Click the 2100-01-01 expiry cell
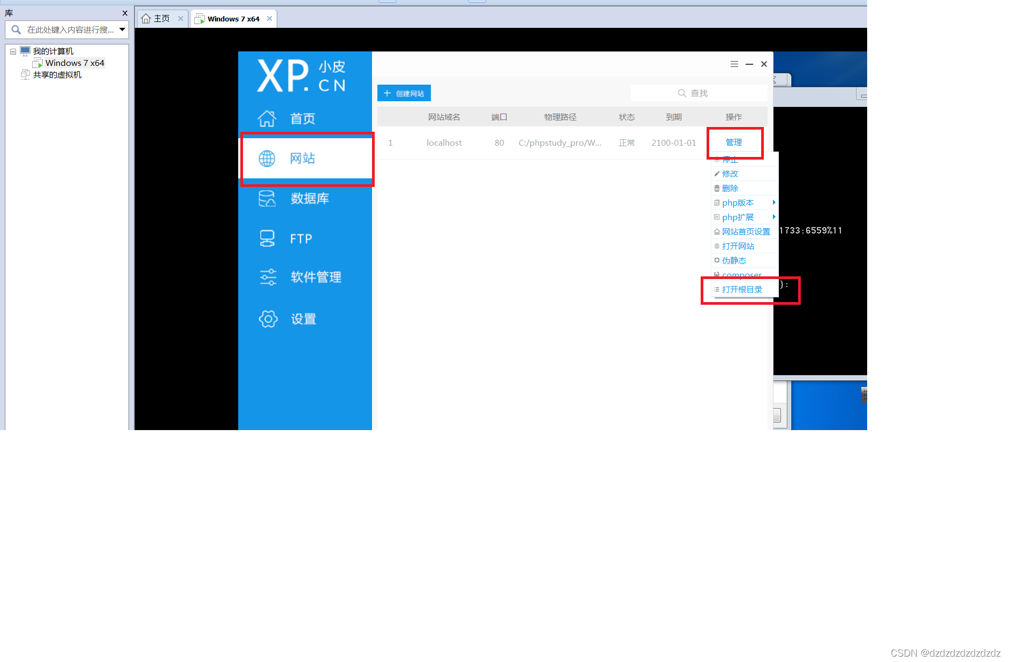Screen dimensions: 1009x662 coord(674,142)
